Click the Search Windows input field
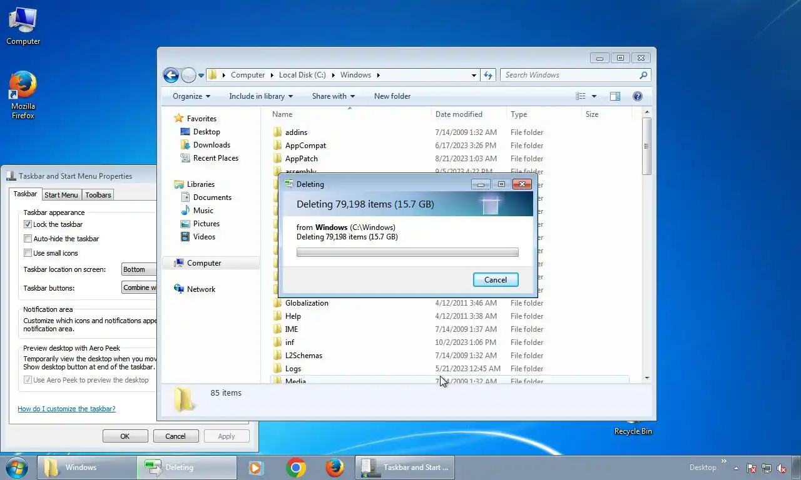Screen dimensions: 801x480 (571, 75)
